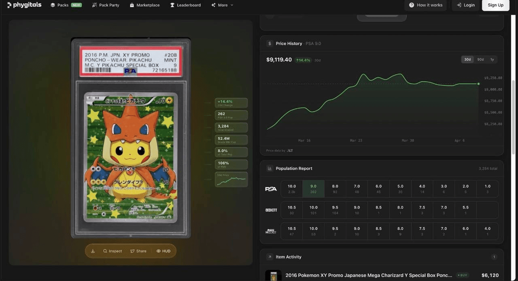Select the Beckett 5.5 grade cell
518x281 pixels.
click(x=465, y=210)
